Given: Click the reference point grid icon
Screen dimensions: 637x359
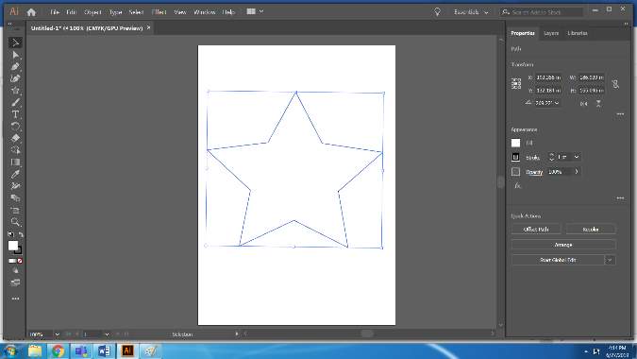Looking at the screenshot, I should pyautogui.click(x=516, y=84).
